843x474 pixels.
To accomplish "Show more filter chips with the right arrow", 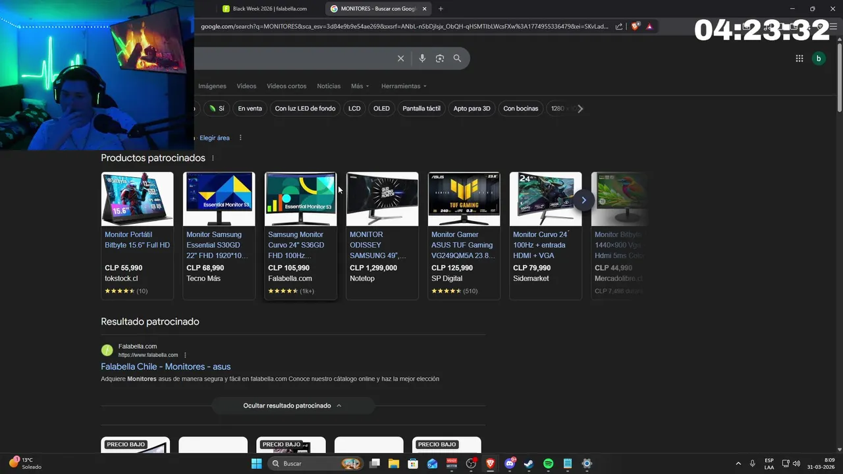I will tap(580, 109).
